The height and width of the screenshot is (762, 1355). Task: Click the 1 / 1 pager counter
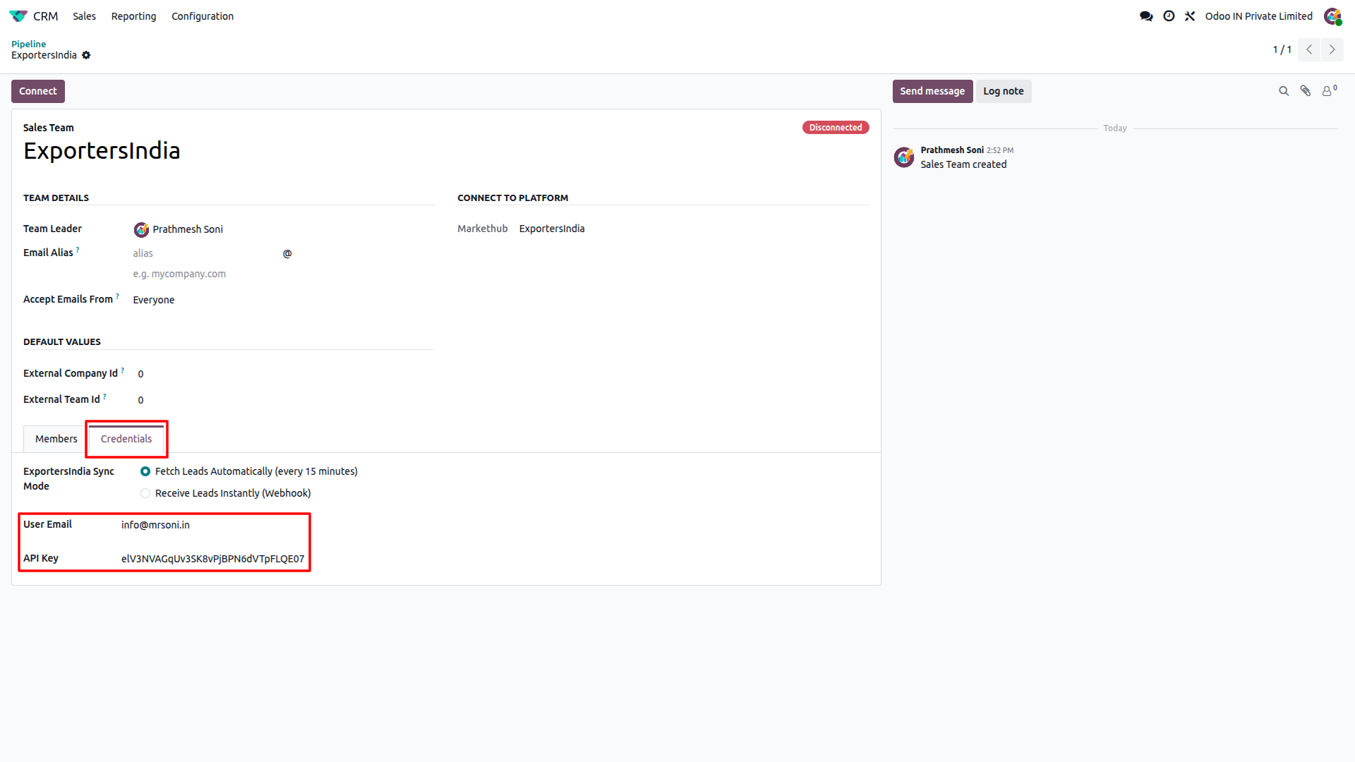pyautogui.click(x=1282, y=49)
